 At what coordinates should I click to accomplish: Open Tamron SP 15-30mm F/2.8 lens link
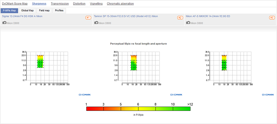point(126,16)
